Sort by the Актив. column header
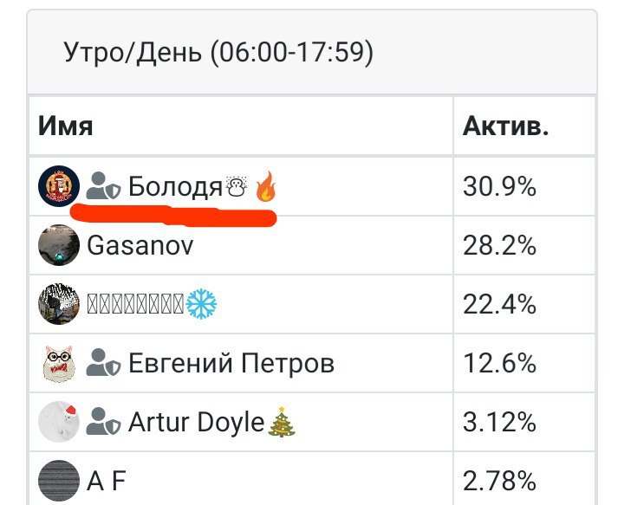 pyautogui.click(x=505, y=126)
